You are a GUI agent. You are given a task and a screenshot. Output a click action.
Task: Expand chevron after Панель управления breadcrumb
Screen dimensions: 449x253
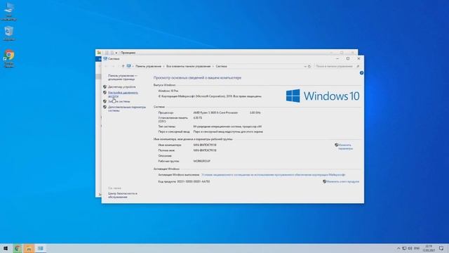pos(163,66)
